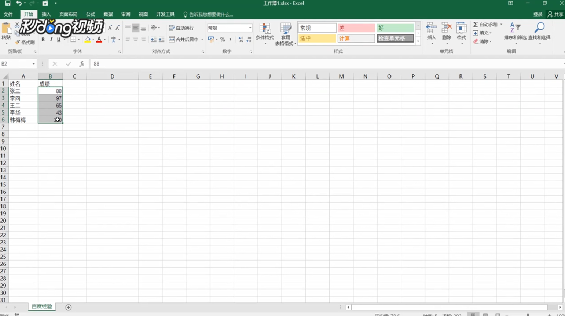Add a new sheet with plus icon
The width and height of the screenshot is (565, 316).
(68, 307)
